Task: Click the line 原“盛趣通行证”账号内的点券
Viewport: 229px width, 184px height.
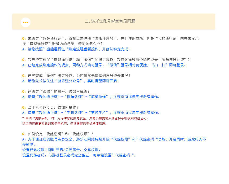Action: click(62, 44)
